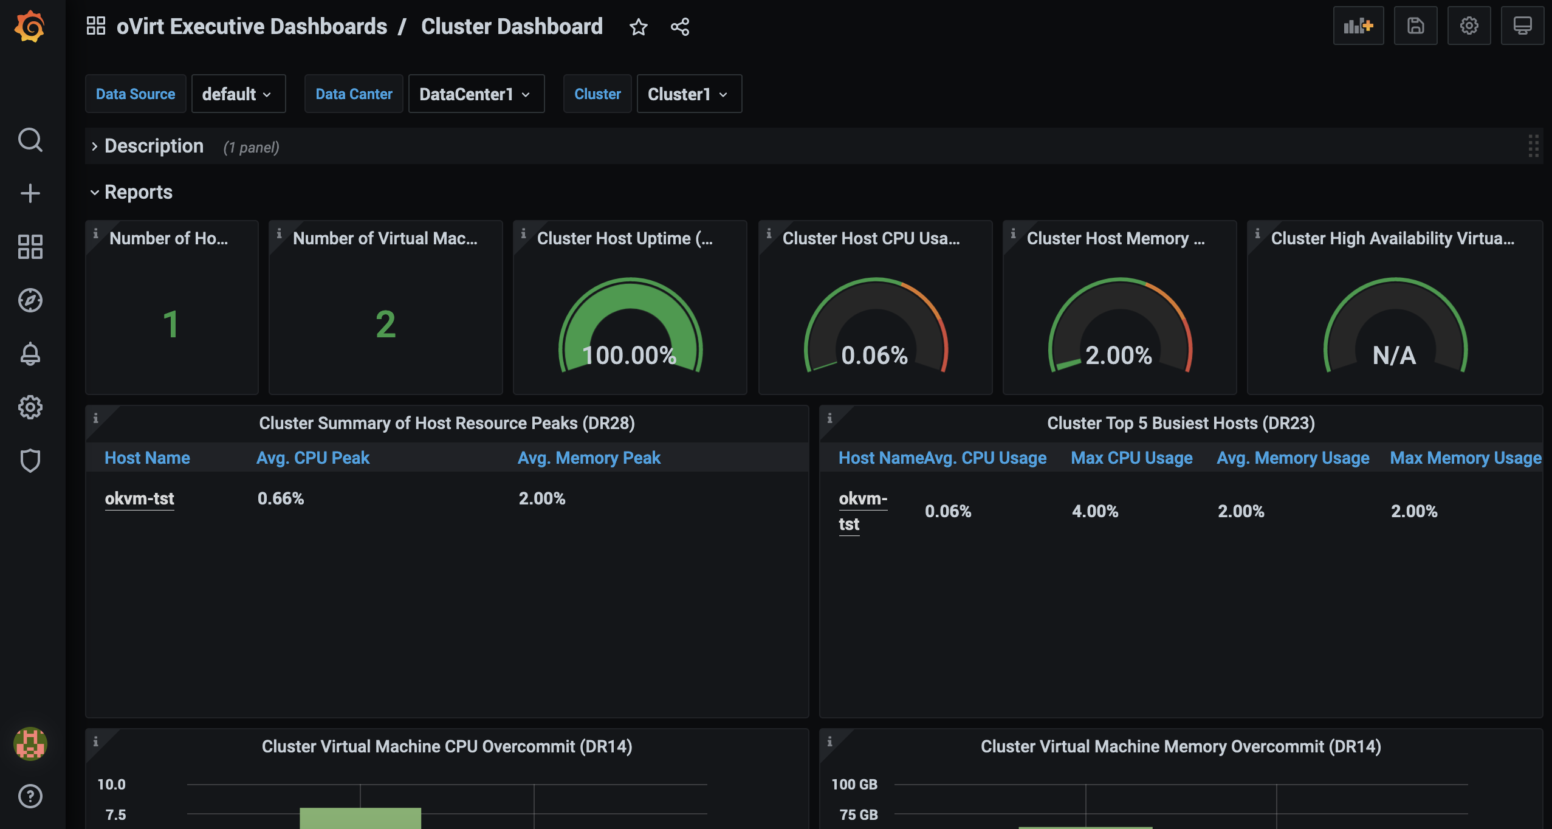
Task: Open the Explore compass icon
Action: pos(30,300)
